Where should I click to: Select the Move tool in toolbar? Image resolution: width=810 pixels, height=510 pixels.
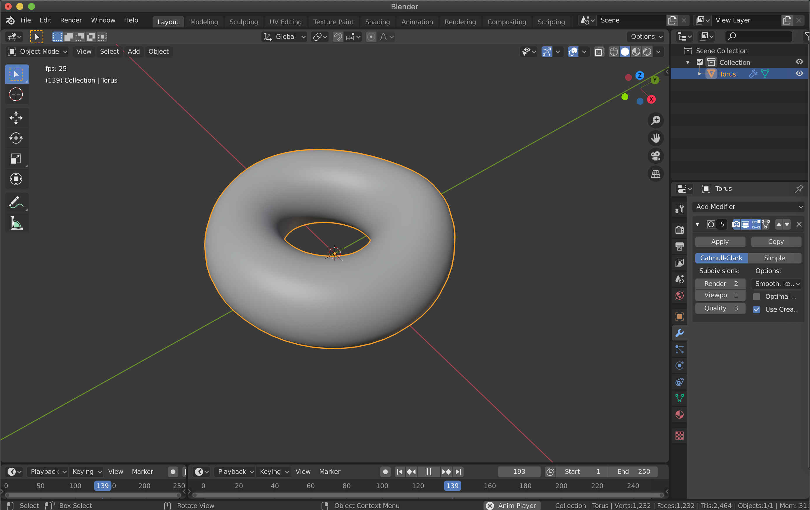[x=16, y=118]
